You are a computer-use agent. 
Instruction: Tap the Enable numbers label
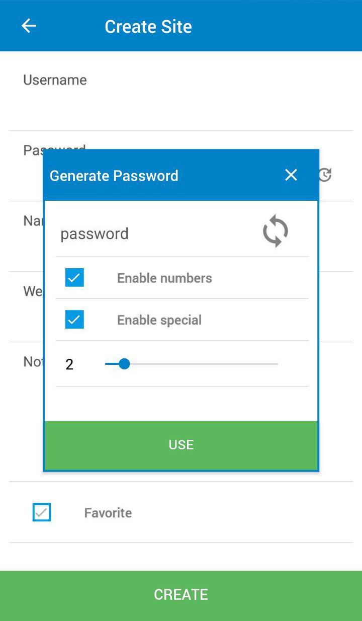(164, 278)
